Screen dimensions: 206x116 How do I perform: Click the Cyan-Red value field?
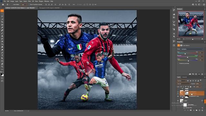201,53
